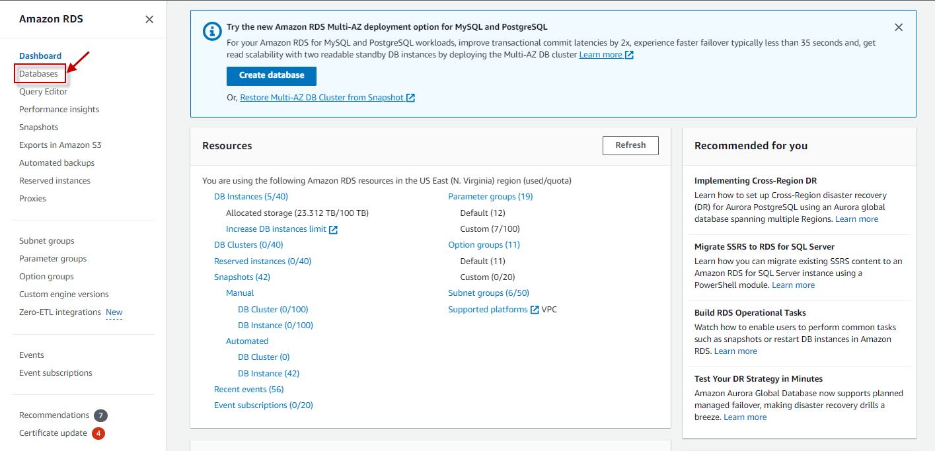935x451 pixels.
Task: Click the Default (12) parameter groups text
Action: point(483,213)
